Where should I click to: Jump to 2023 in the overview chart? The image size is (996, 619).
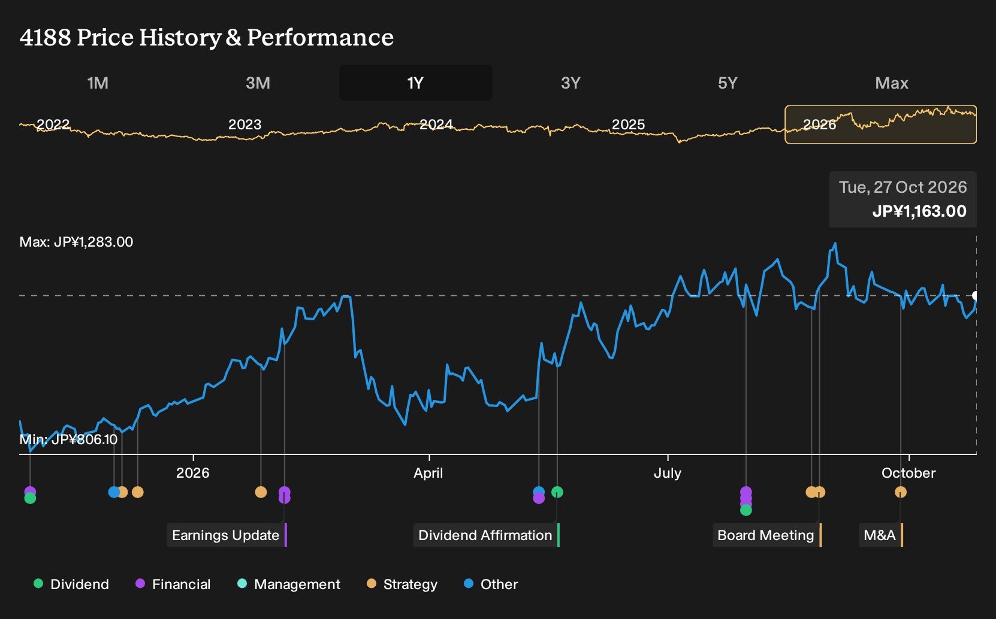pos(245,125)
